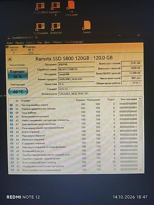Screen dimensions: 154x205
Task: Open the Правка menu
Action: coord(19,43)
